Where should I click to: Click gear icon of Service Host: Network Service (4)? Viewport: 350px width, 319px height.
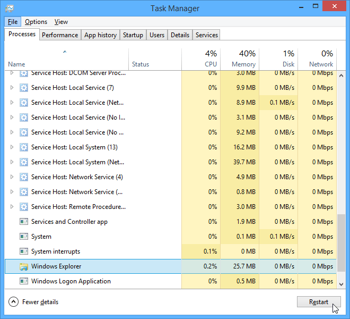click(24, 177)
